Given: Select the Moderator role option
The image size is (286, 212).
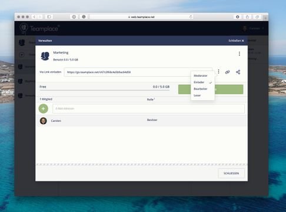Looking at the screenshot, I should [x=201, y=75].
